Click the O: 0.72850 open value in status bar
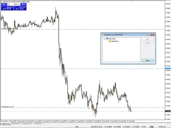Image resolution: width=171 pixels, height=128 pixels. pos(108,127)
